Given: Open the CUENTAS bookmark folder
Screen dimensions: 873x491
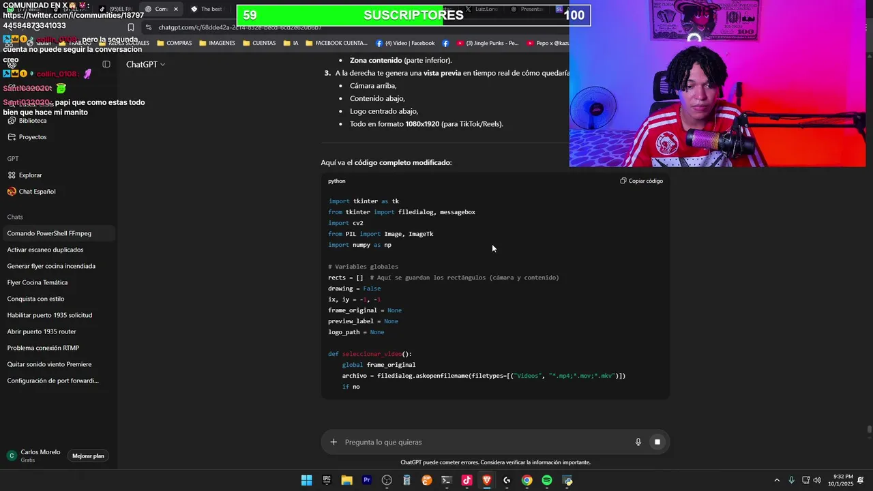Looking at the screenshot, I should tap(259, 43).
